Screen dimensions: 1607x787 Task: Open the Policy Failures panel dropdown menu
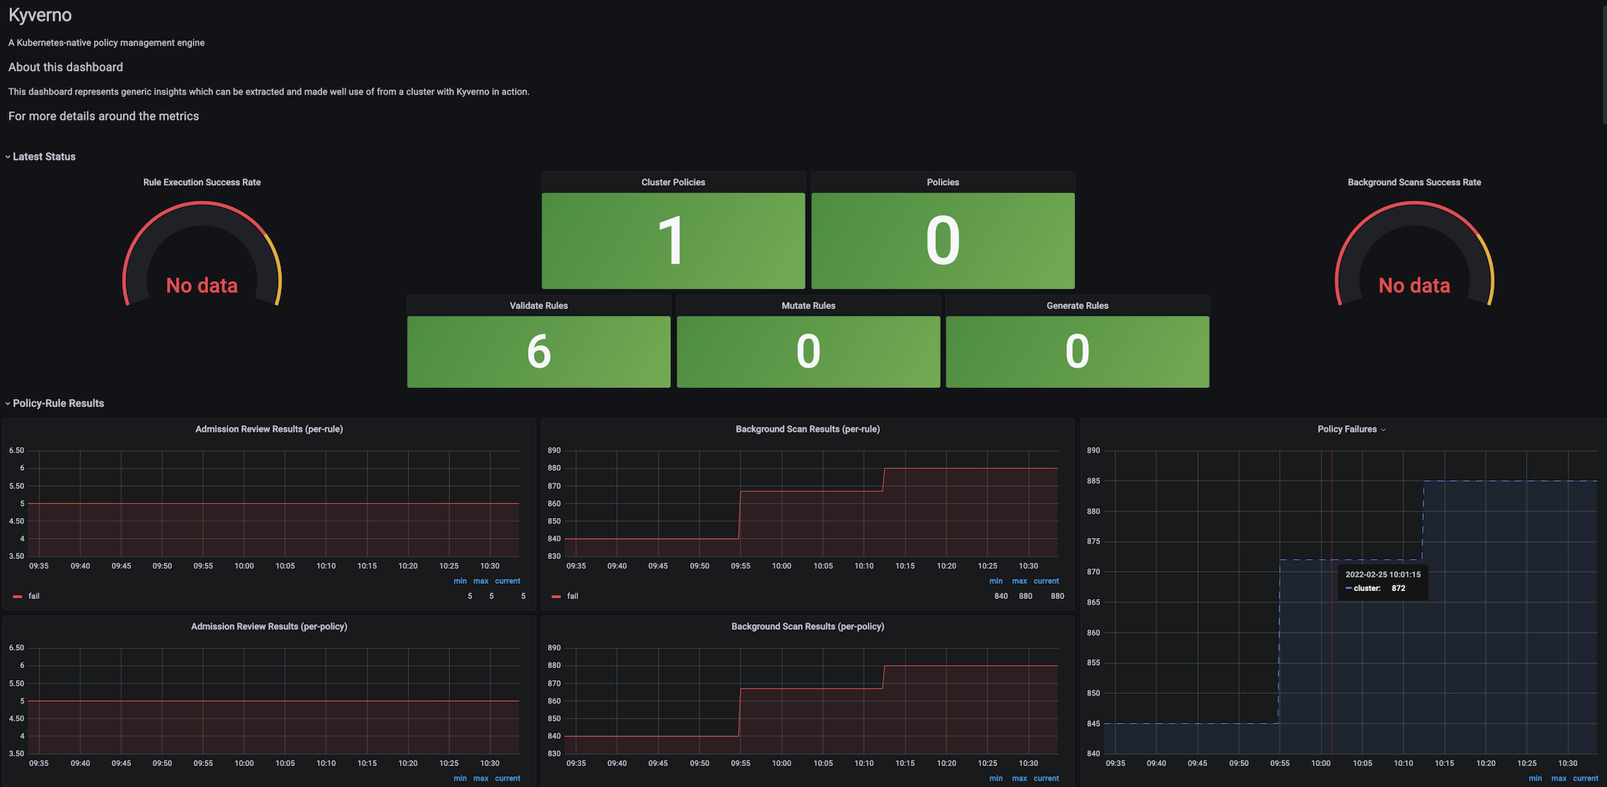(x=1383, y=430)
